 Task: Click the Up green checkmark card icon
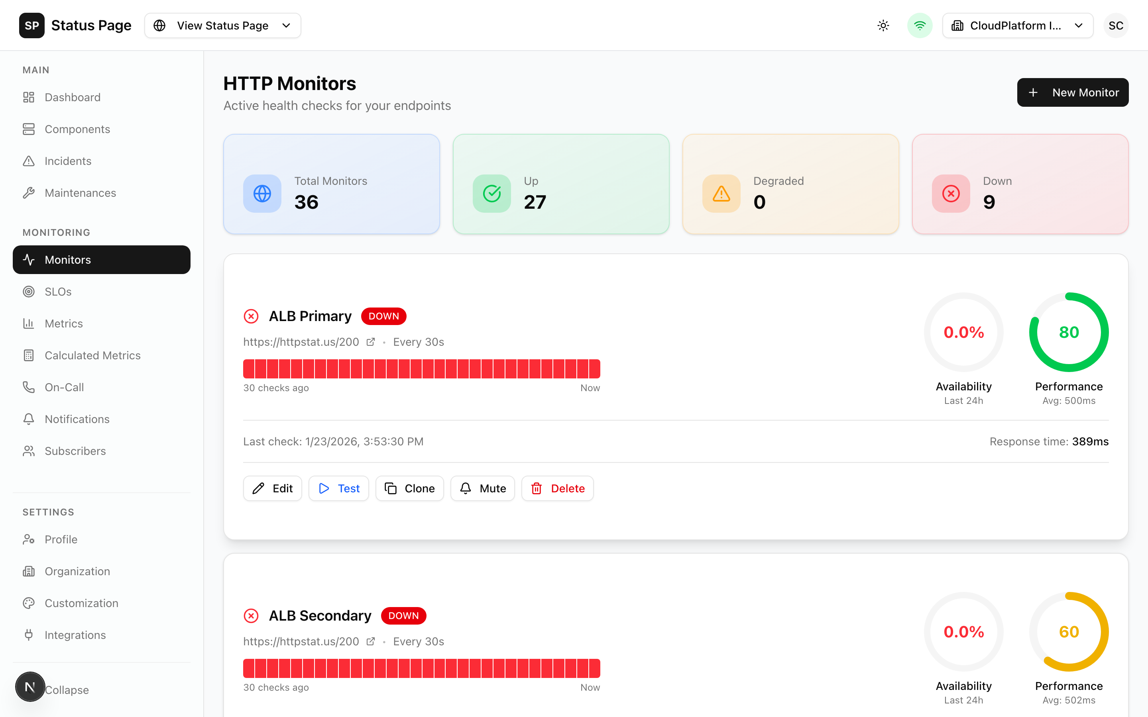(x=491, y=194)
